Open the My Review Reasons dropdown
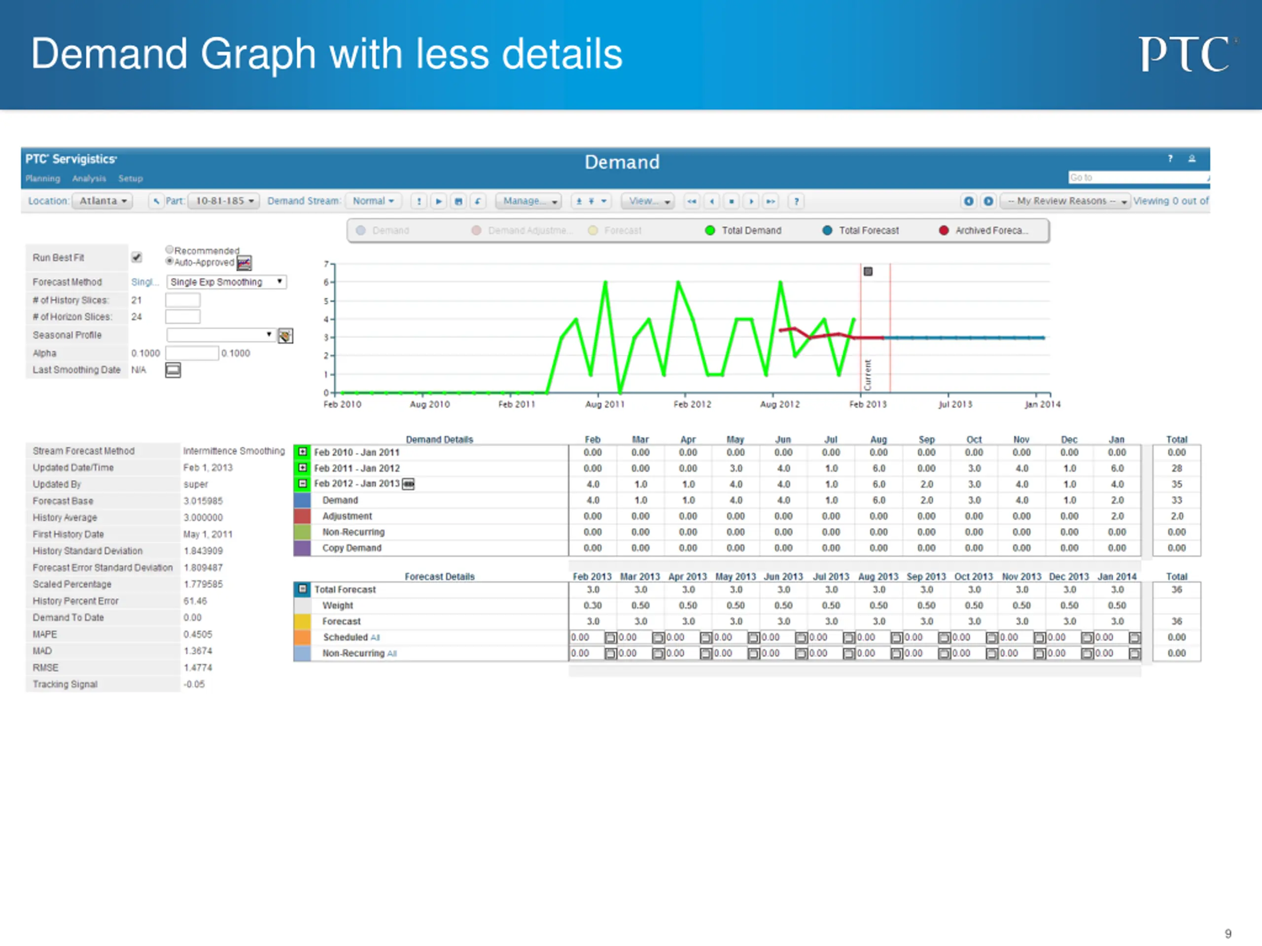The width and height of the screenshot is (1262, 946). click(x=1066, y=202)
